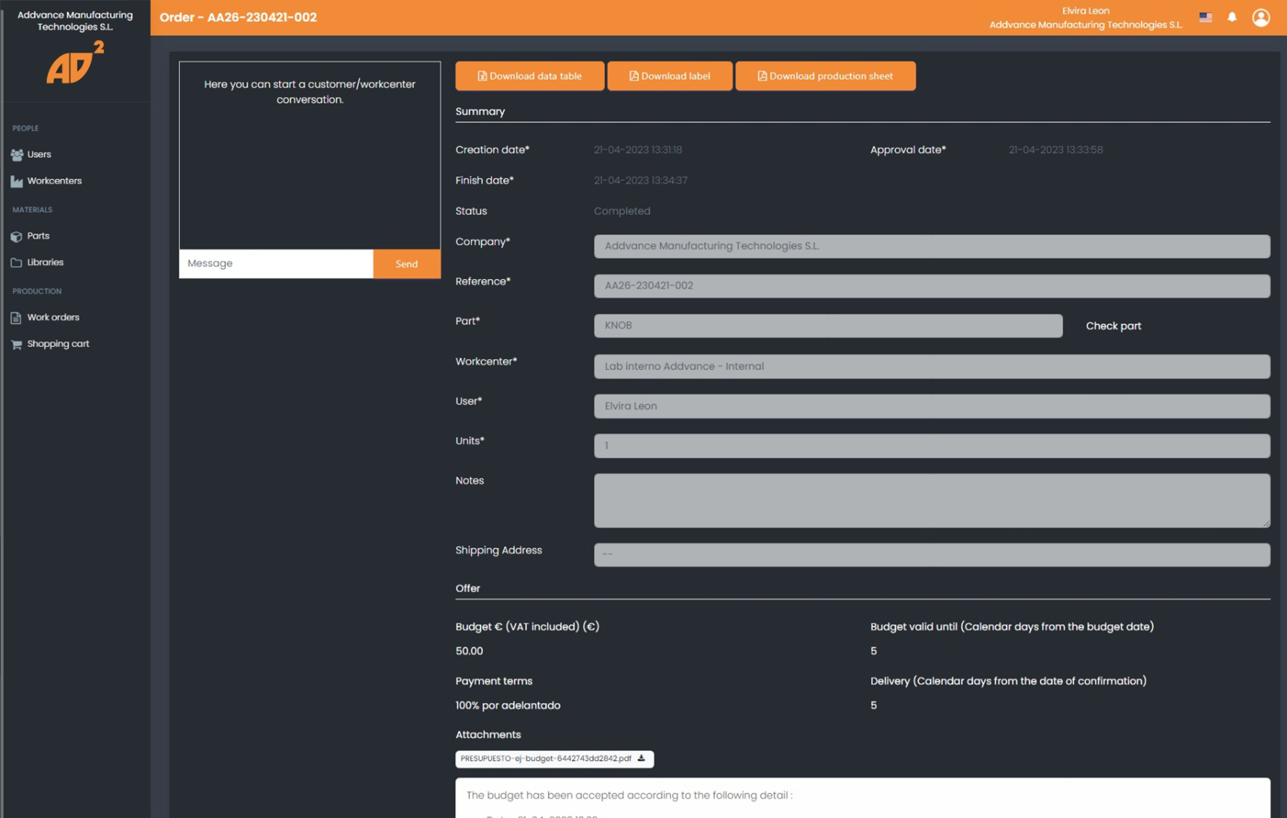Open the notifications bell icon
This screenshot has width=1287, height=818.
[1232, 17]
